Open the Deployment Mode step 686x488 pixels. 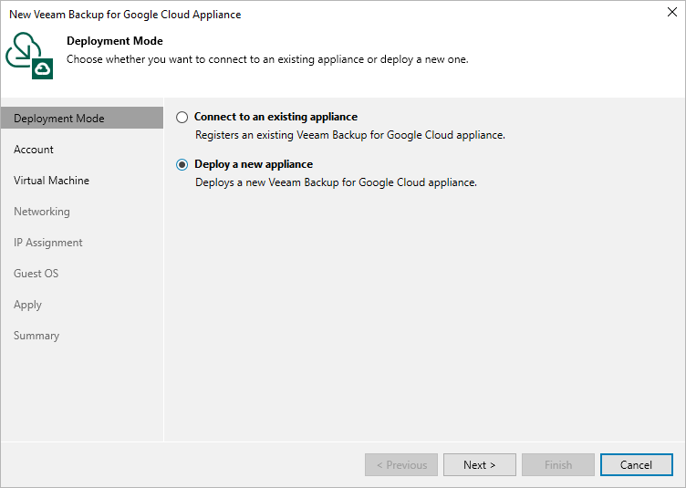(82, 119)
